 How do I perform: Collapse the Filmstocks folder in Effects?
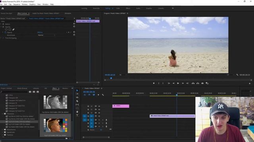tap(3, 114)
